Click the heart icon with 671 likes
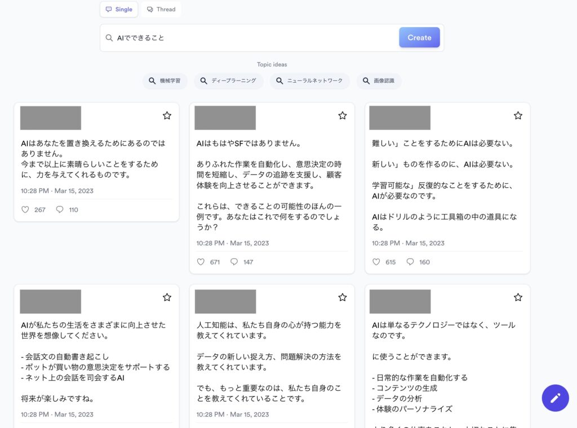577x428 pixels. [201, 262]
